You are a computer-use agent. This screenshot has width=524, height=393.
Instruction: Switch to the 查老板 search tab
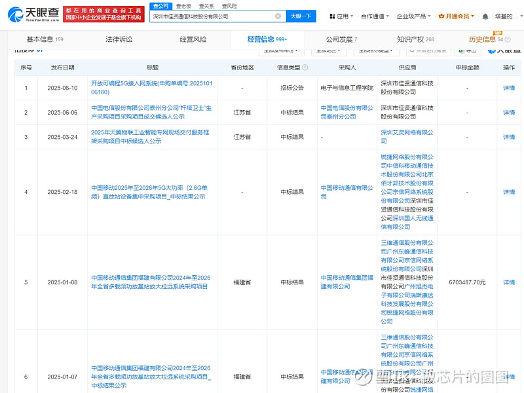tap(183, 6)
